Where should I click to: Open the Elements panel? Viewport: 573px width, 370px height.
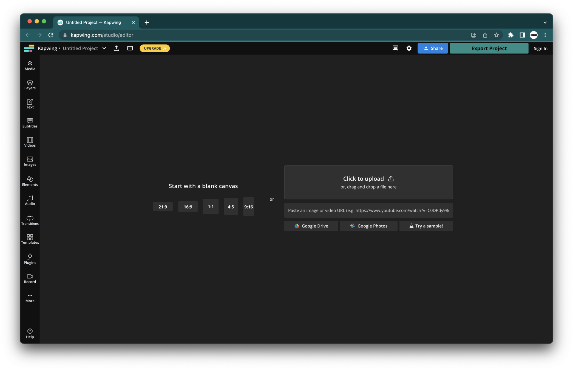pyautogui.click(x=30, y=181)
